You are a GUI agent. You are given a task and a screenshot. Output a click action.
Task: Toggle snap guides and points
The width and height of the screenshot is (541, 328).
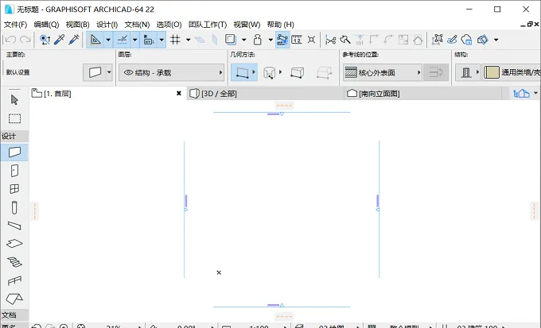[x=123, y=40]
